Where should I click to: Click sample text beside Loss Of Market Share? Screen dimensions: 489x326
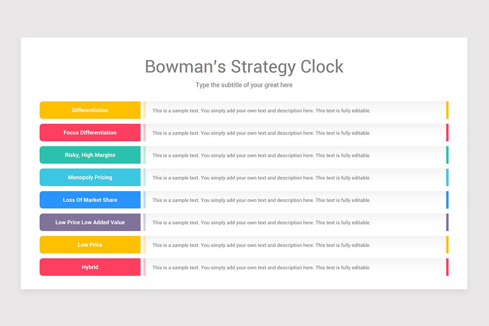click(262, 200)
